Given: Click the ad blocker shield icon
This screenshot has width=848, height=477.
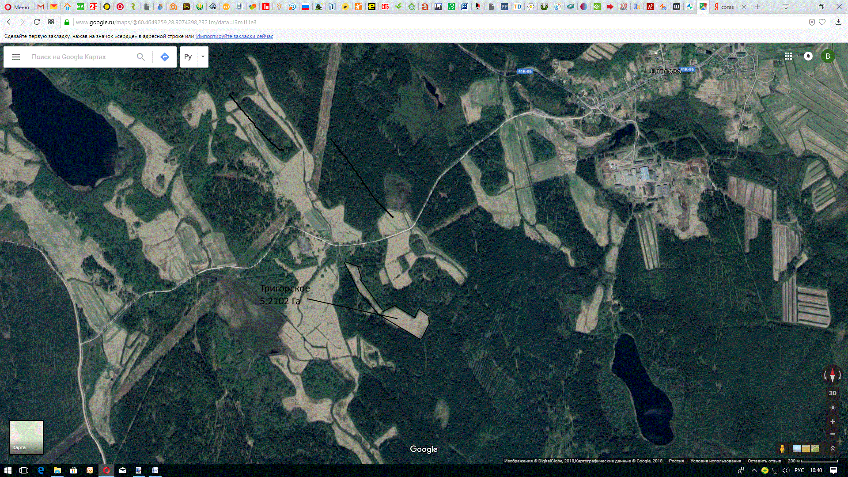Looking at the screenshot, I should (812, 22).
